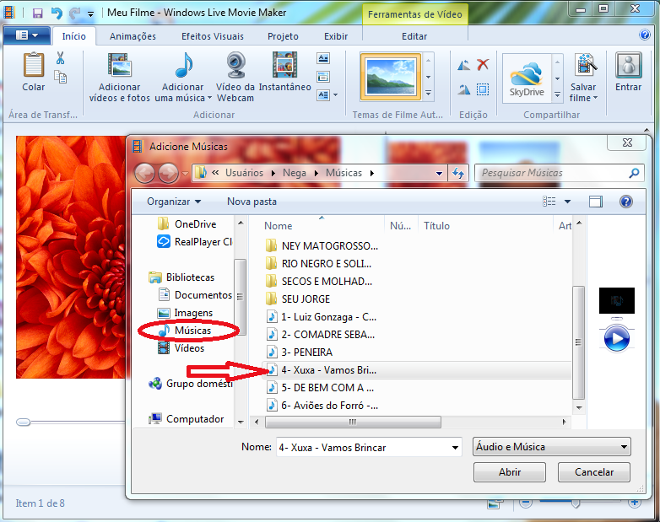This screenshot has height=522, width=660.
Task: Open the change view icon in dialog
Action: point(549,202)
